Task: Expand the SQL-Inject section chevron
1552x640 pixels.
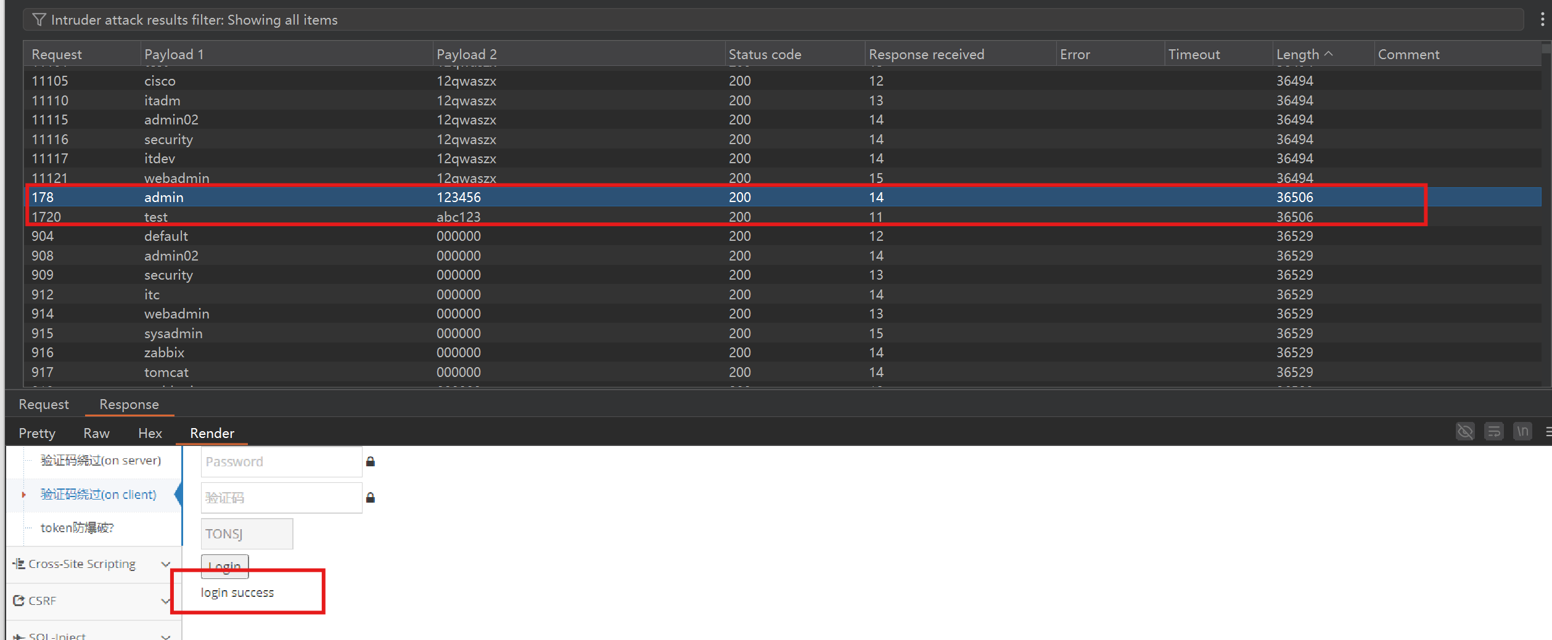Action: pyautogui.click(x=165, y=636)
